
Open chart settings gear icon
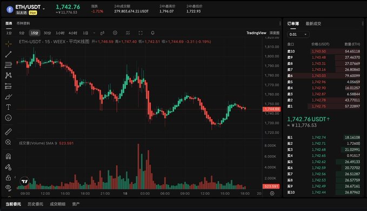(115, 33)
